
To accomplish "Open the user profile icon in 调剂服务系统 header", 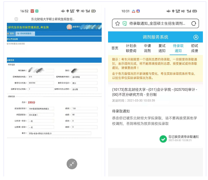I will (x=196, y=37).
